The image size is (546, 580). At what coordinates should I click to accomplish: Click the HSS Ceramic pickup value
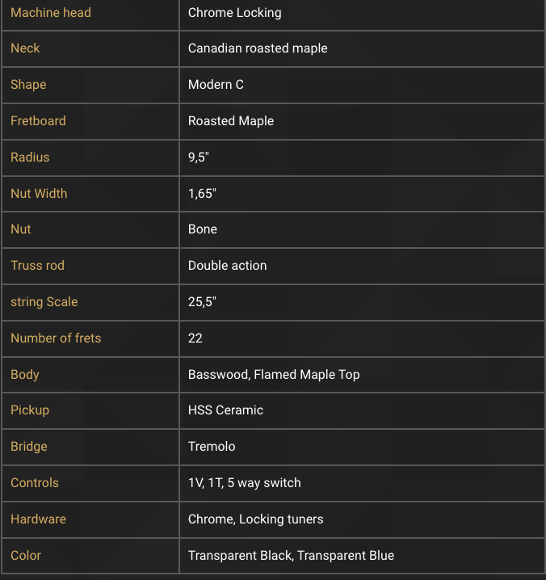click(225, 410)
